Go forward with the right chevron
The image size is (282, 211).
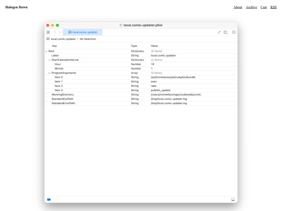60,32
